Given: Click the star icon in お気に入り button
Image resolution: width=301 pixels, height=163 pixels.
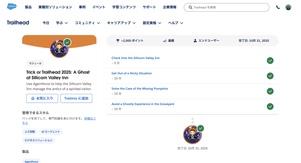Looking at the screenshot, I should (33, 98).
